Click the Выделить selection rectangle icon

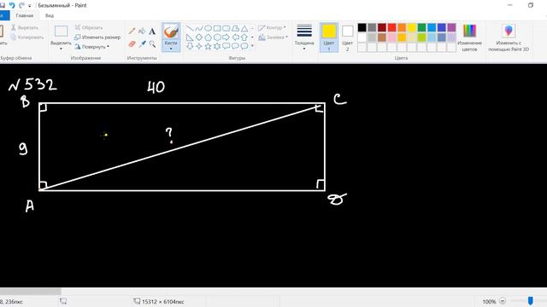coord(61,32)
